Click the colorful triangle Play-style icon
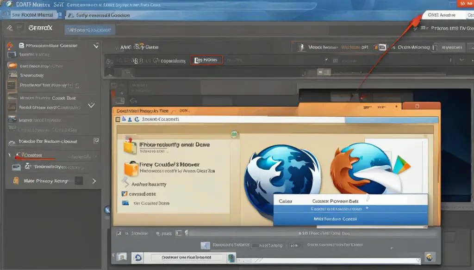This screenshot has width=474, height=270. [x=402, y=164]
